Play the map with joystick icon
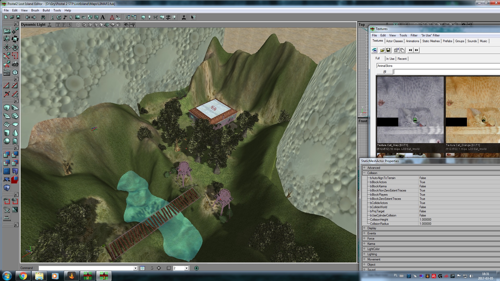 pyautogui.click(x=184, y=17)
